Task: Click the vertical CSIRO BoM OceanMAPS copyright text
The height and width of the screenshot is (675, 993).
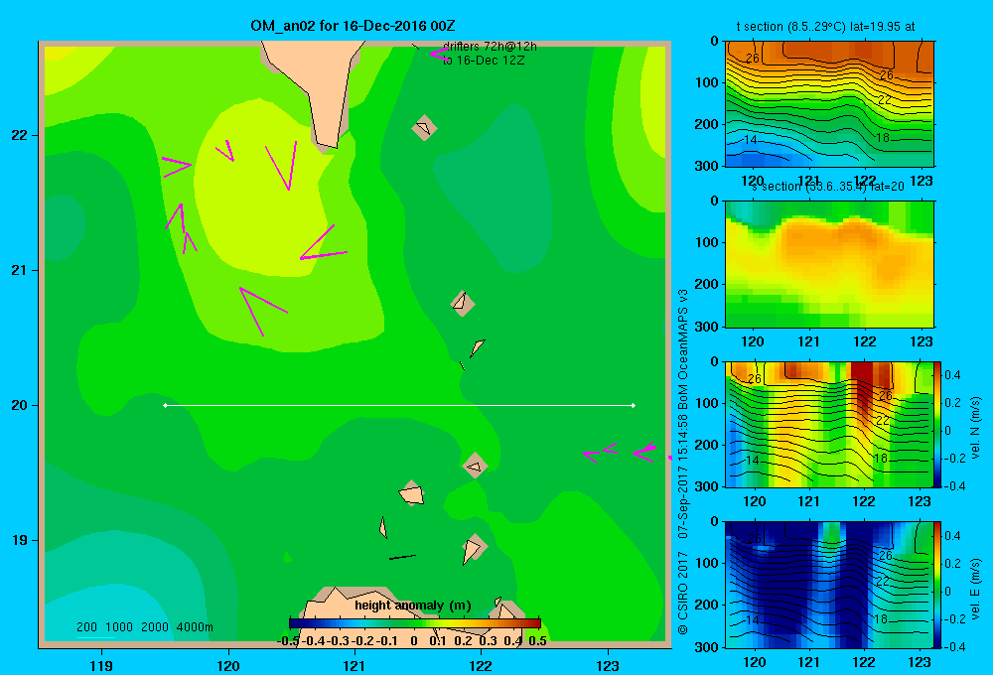Action: point(683,462)
